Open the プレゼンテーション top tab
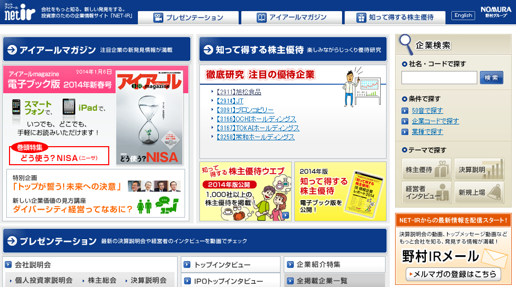 [x=188, y=18]
